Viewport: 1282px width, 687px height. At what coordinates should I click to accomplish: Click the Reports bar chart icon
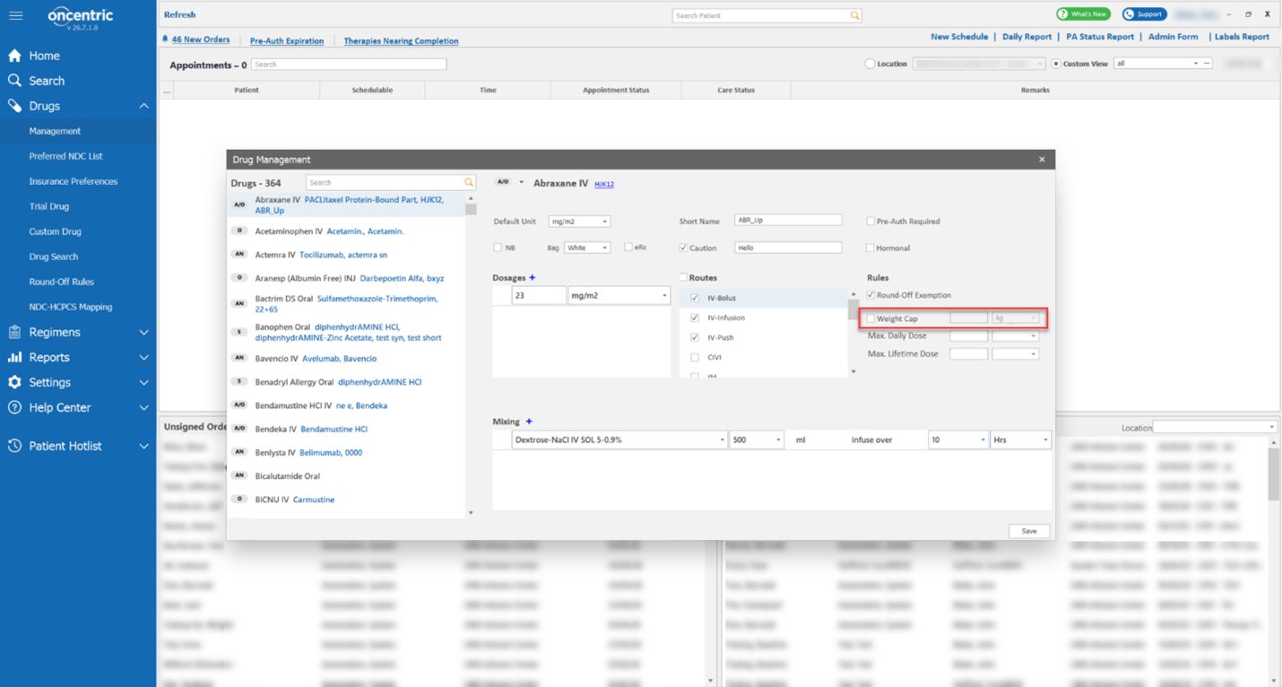pos(14,357)
